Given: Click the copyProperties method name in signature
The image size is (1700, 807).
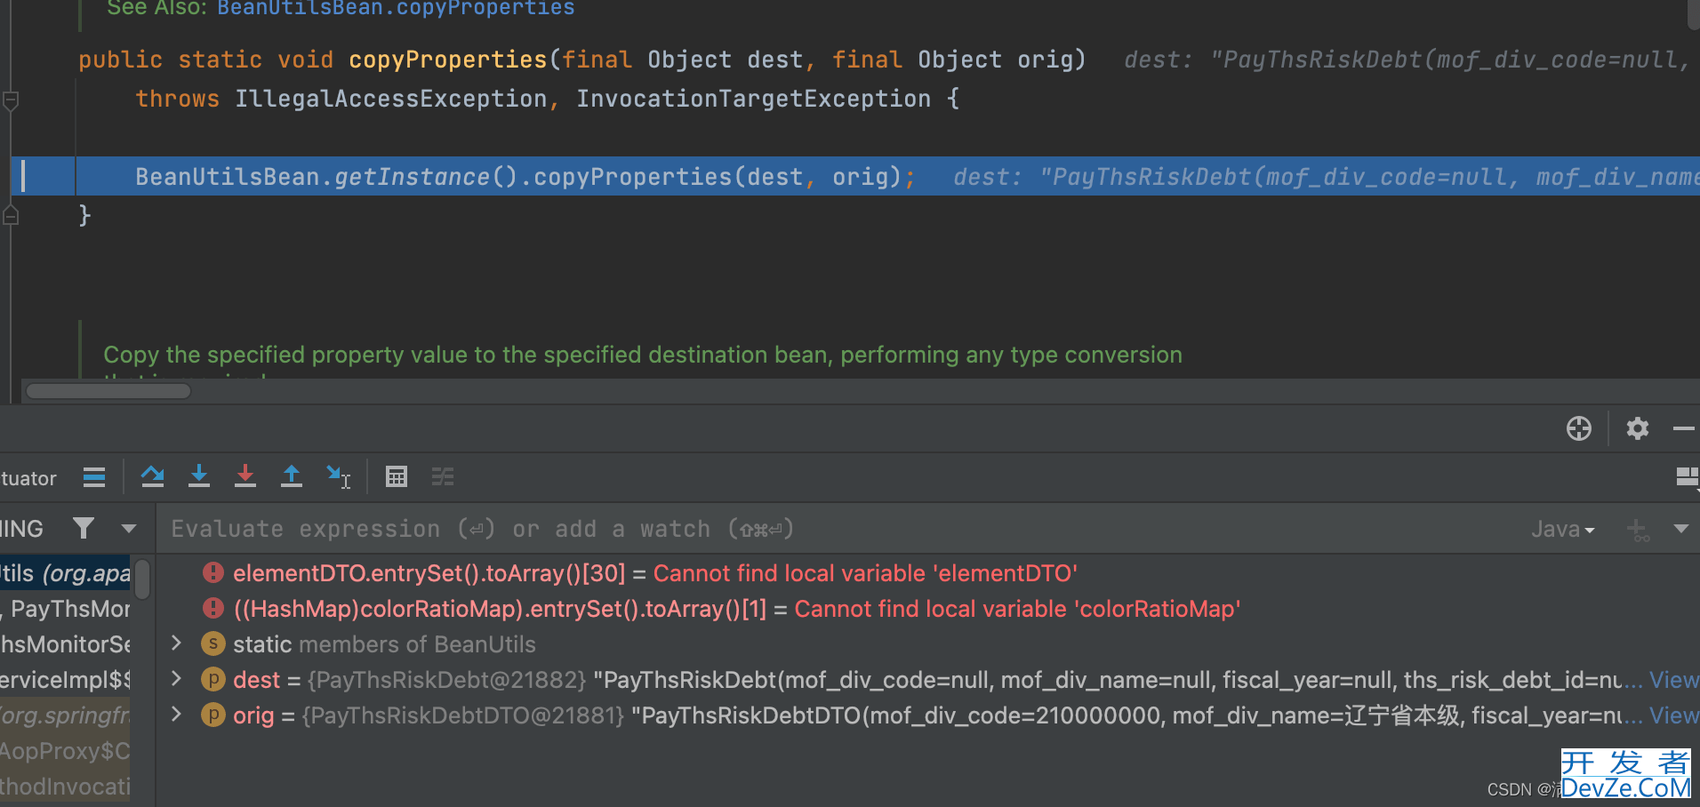Looking at the screenshot, I should (448, 60).
